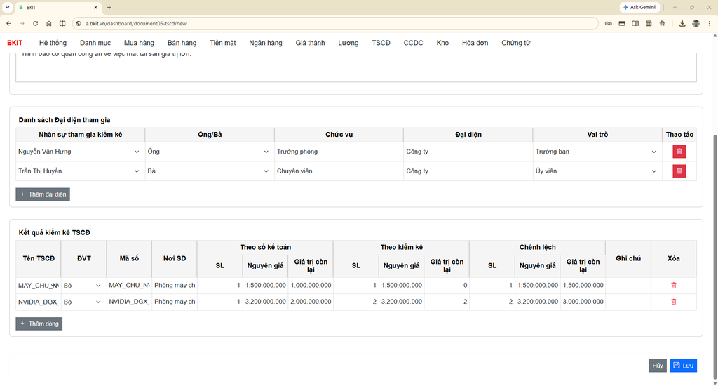
Task: Change the Ông title dropdown
Action: click(x=210, y=152)
